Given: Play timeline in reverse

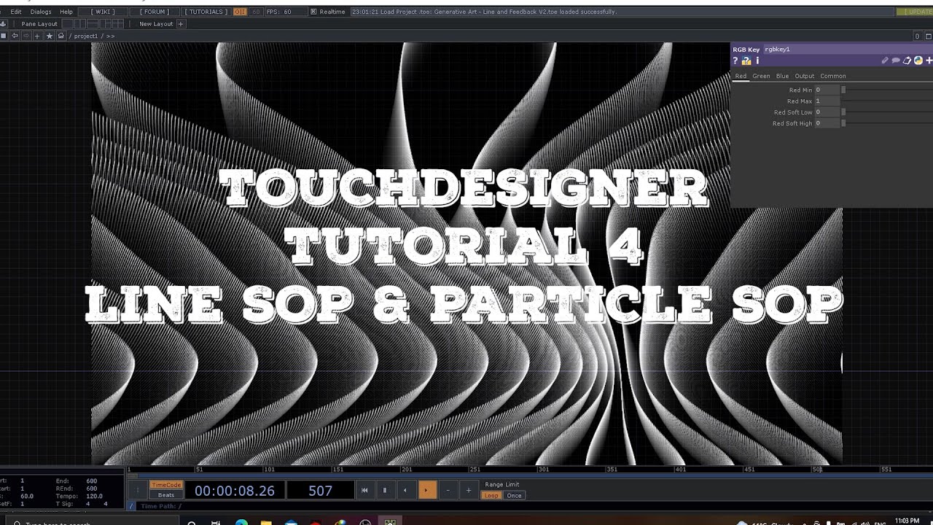Looking at the screenshot, I should pos(405,490).
